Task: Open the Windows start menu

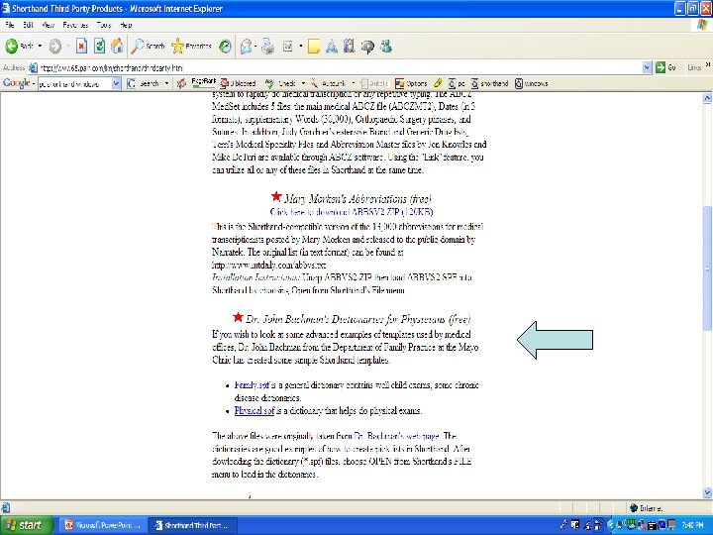Action: point(27,525)
